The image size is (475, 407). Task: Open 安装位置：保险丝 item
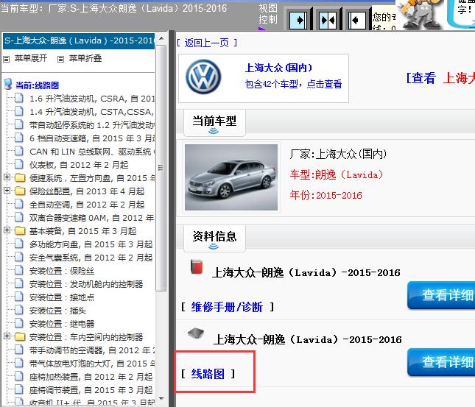(62, 271)
